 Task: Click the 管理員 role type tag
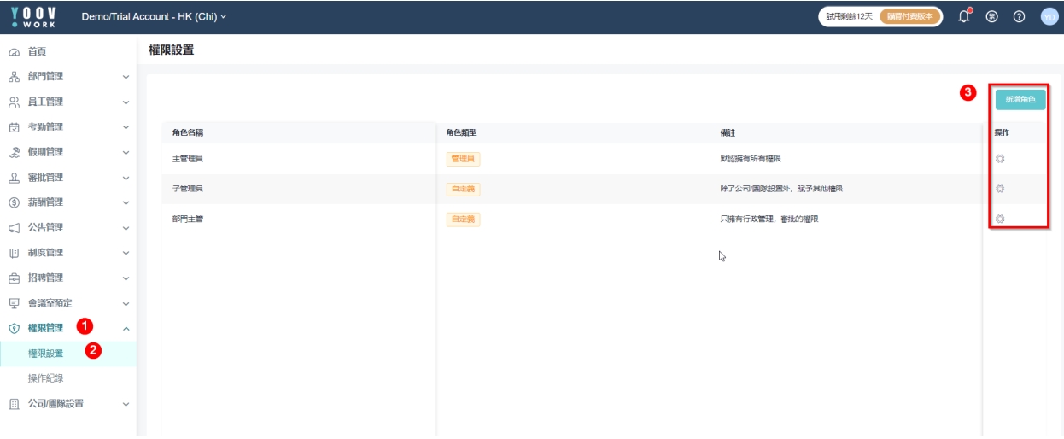tap(463, 159)
